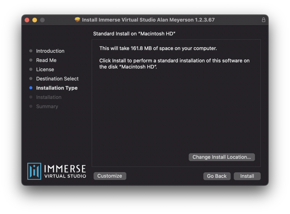
Task: Click the package icon in title bar
Action: (77, 20)
